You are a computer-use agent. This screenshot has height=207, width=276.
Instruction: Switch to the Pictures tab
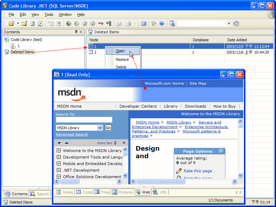click(x=122, y=192)
